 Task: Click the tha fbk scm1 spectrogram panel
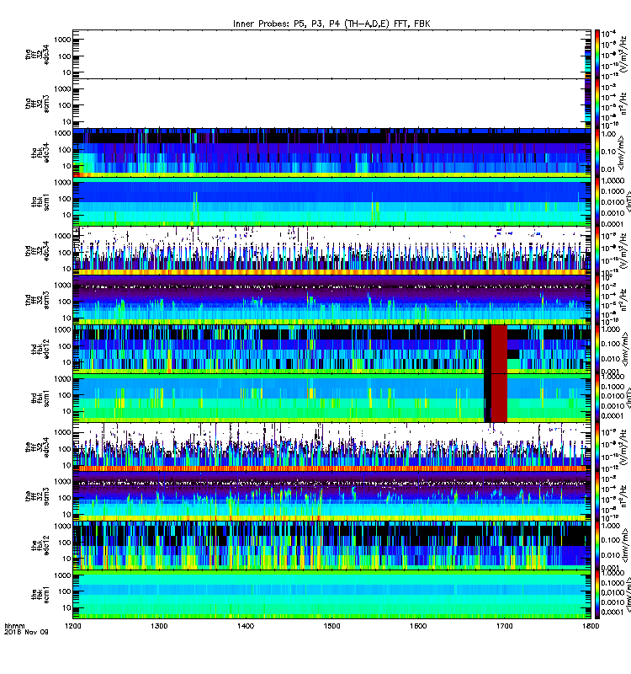[x=331, y=201]
